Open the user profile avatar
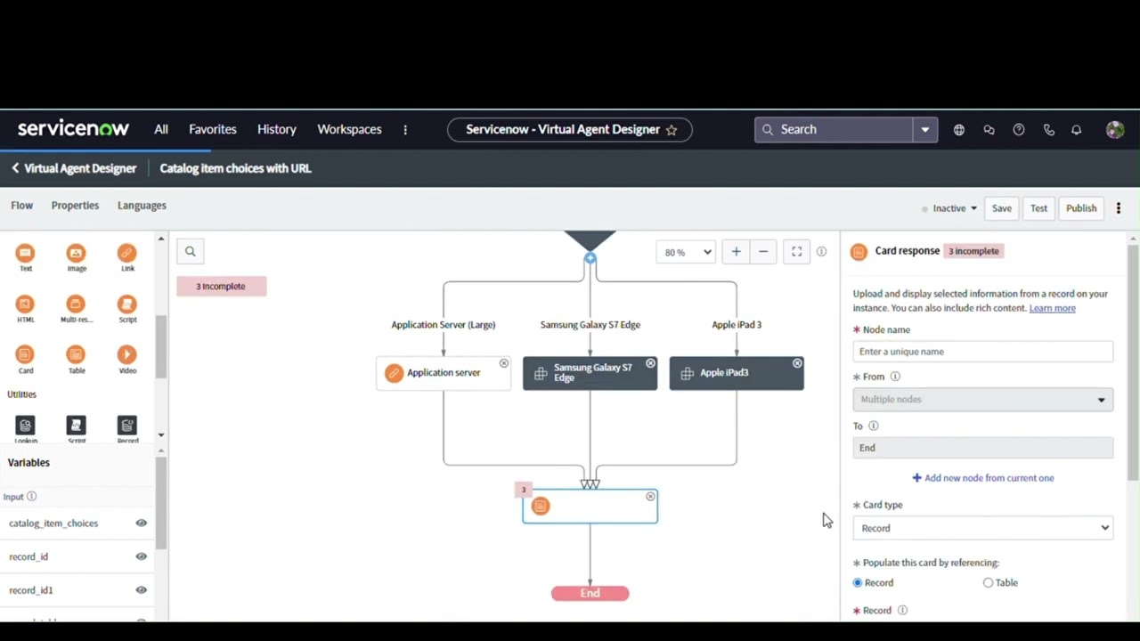Viewport: 1140px width, 641px height. [1115, 130]
